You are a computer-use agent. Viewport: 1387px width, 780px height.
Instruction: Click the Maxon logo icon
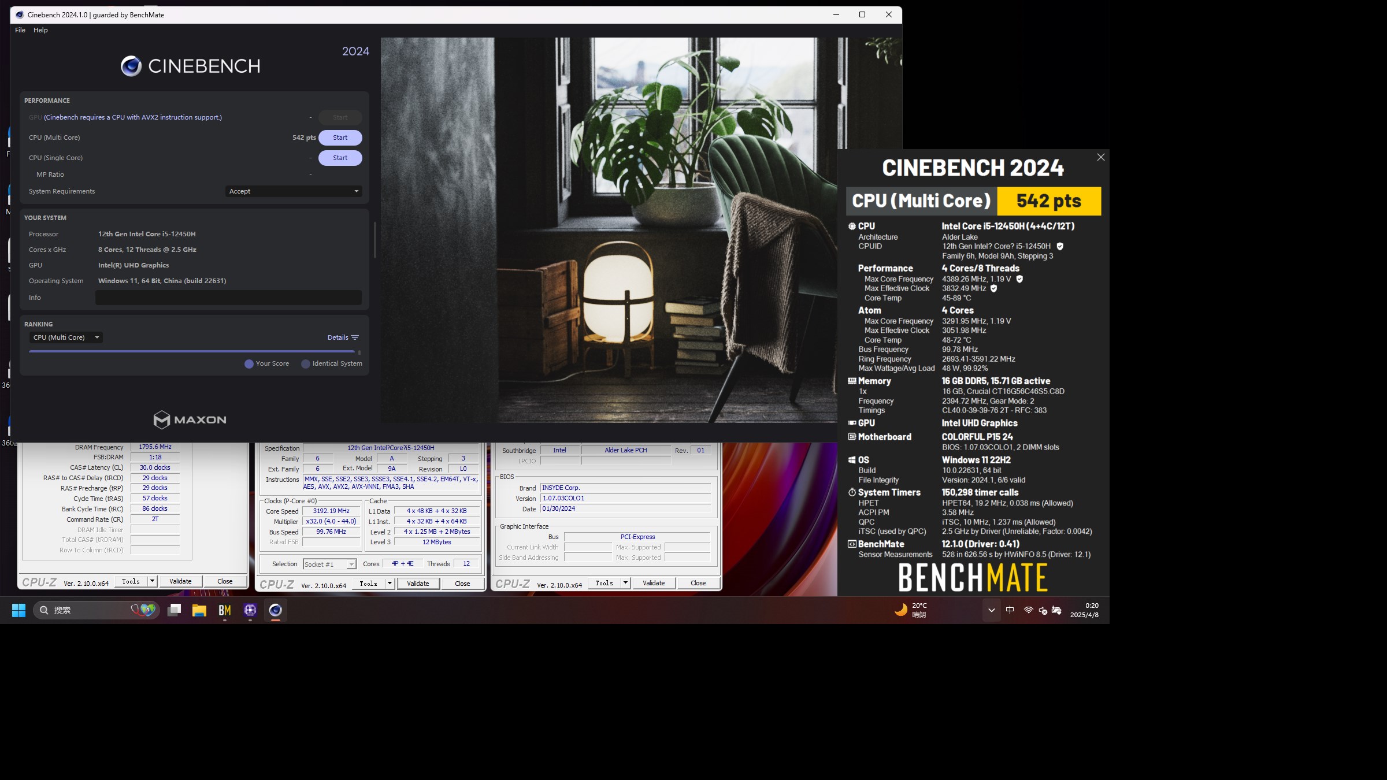click(x=162, y=420)
